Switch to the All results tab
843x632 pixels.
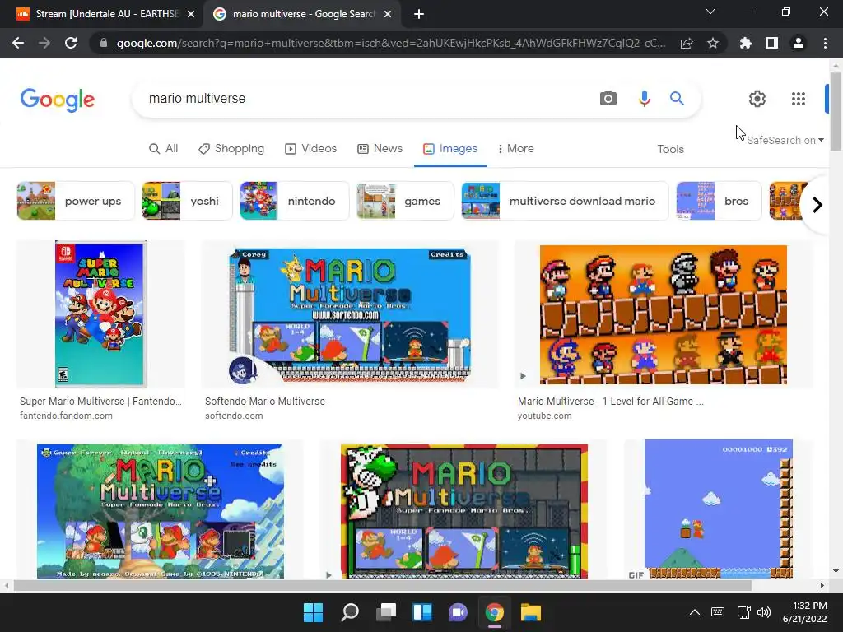(164, 149)
